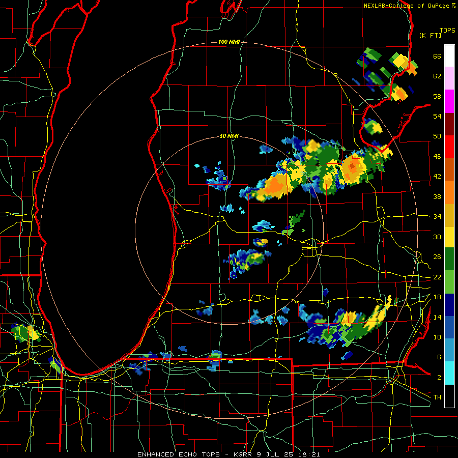Click the 100 NMI range ring label
Screen dimensions: 458x458
229,42
